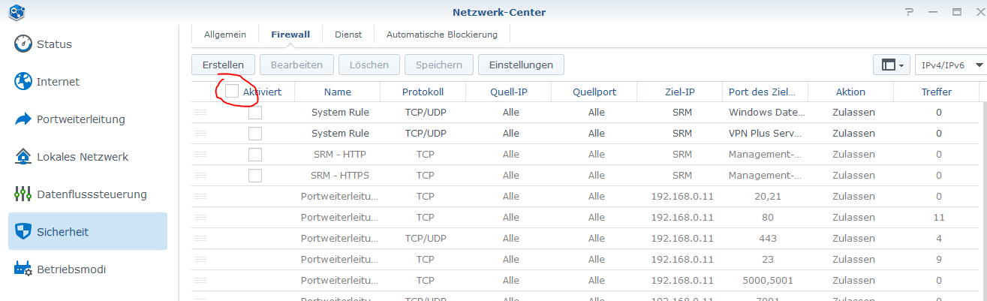The image size is (987, 301).
Task: Enable the SRM - HTTP rule checkbox
Action: (255, 155)
